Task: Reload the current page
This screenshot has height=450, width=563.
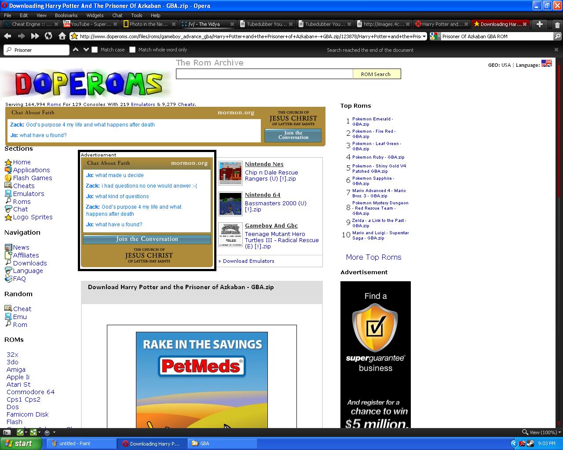Action: click(x=48, y=36)
